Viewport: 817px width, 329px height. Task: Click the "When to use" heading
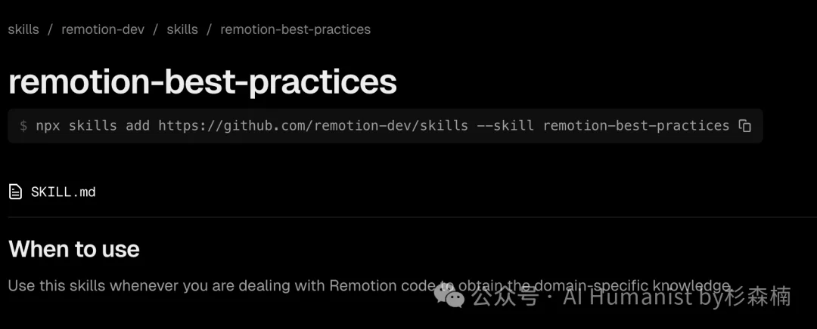pos(74,249)
